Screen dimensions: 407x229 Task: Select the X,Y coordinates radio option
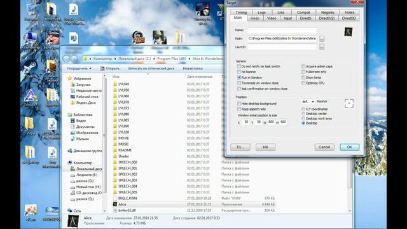click(303, 109)
